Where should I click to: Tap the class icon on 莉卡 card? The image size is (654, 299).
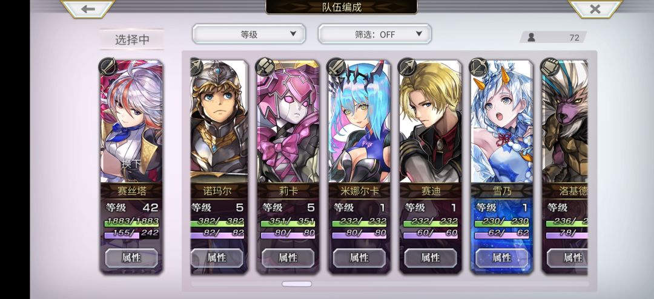[265, 66]
